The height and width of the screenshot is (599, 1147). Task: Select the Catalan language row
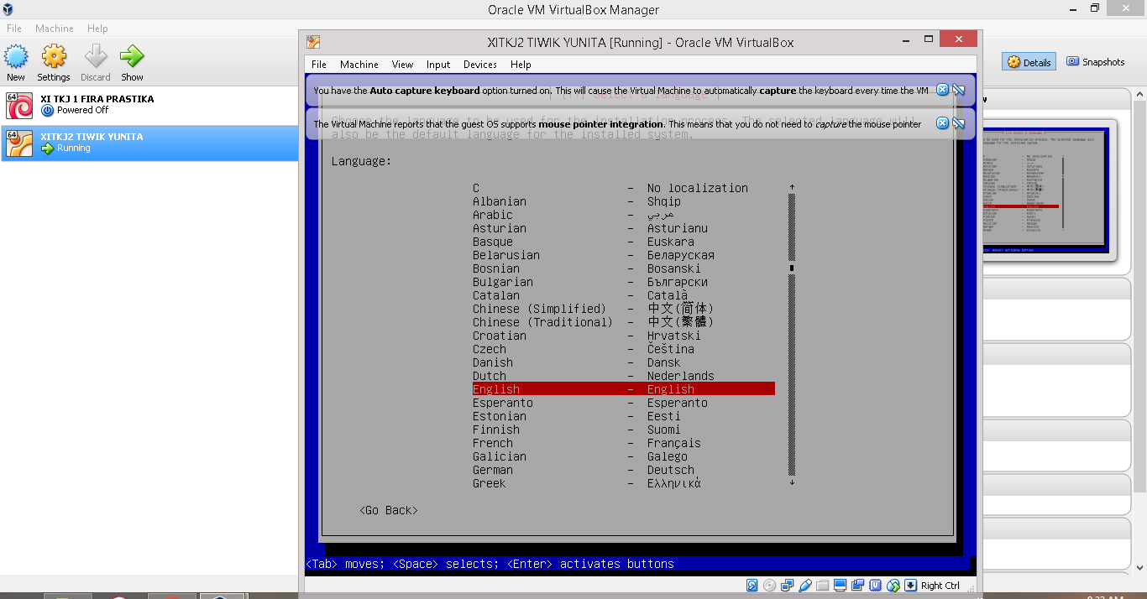tap(624, 295)
